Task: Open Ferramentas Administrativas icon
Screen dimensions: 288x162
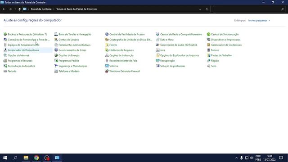Action: (x=56, y=45)
